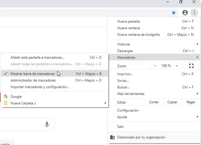The image size is (202, 145).
Task: Click the three-dot Chrome menu icon
Action: click(x=194, y=13)
